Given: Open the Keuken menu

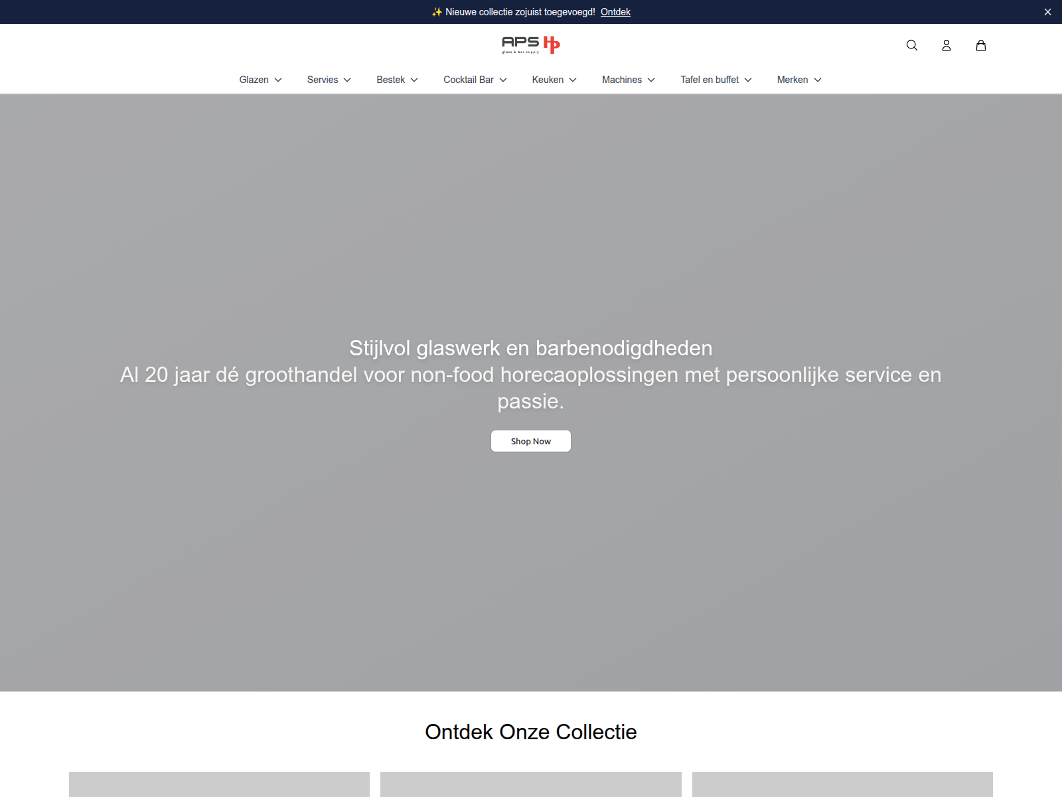Looking at the screenshot, I should (554, 80).
